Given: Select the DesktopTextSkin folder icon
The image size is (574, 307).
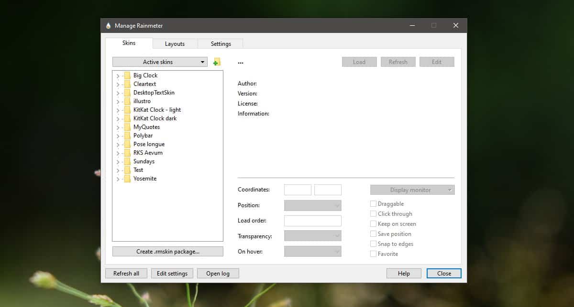Looking at the screenshot, I should [x=127, y=93].
